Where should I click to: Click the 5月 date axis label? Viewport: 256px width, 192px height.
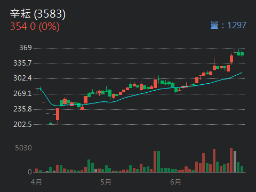coord(106,182)
